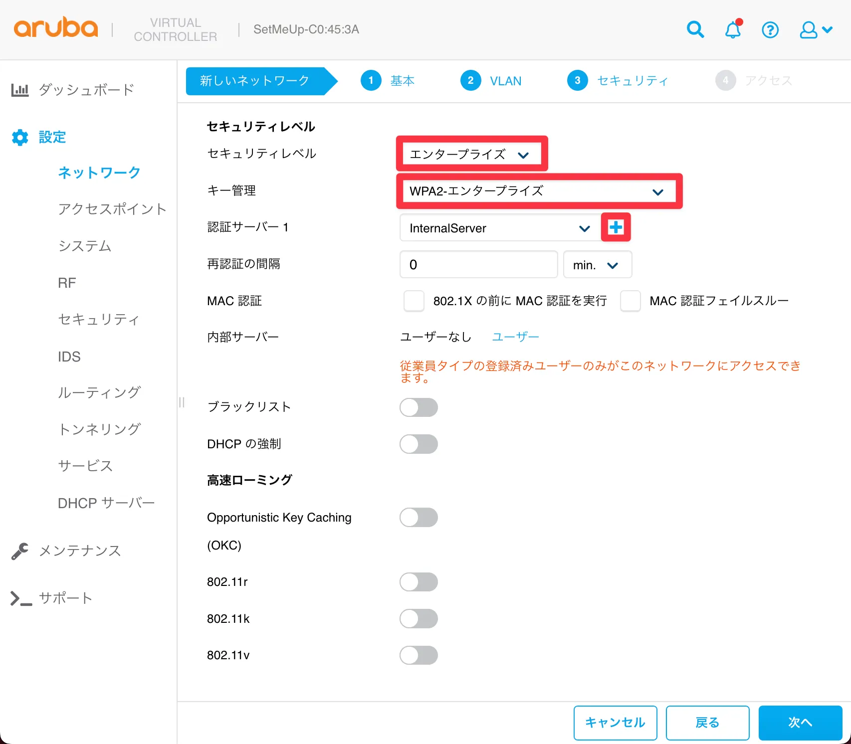Screen dimensions: 851x744
Task: Expand the InternalServer authentication server dropdown
Action: coord(499,228)
